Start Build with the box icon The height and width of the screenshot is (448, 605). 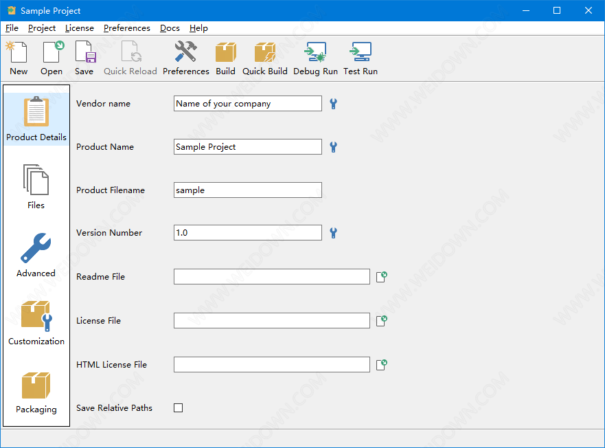[x=226, y=58]
